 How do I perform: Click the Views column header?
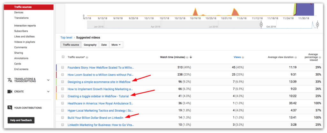(x=237, y=57)
